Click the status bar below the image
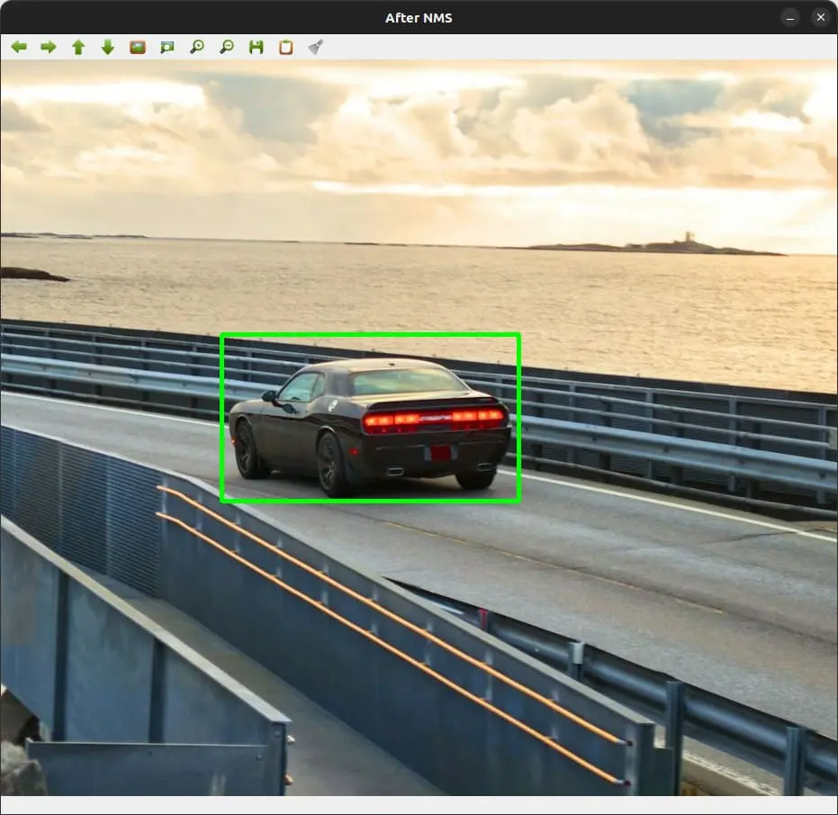This screenshot has width=838, height=815. pos(419,805)
